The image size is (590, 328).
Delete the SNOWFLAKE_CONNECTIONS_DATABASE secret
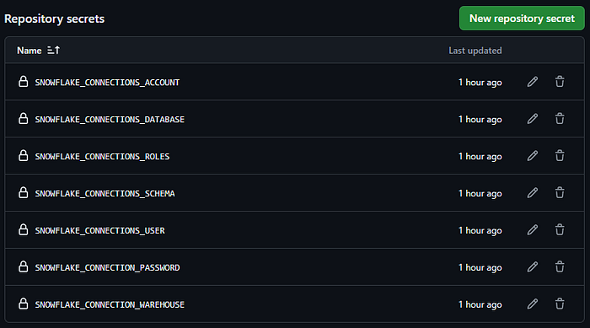click(560, 119)
